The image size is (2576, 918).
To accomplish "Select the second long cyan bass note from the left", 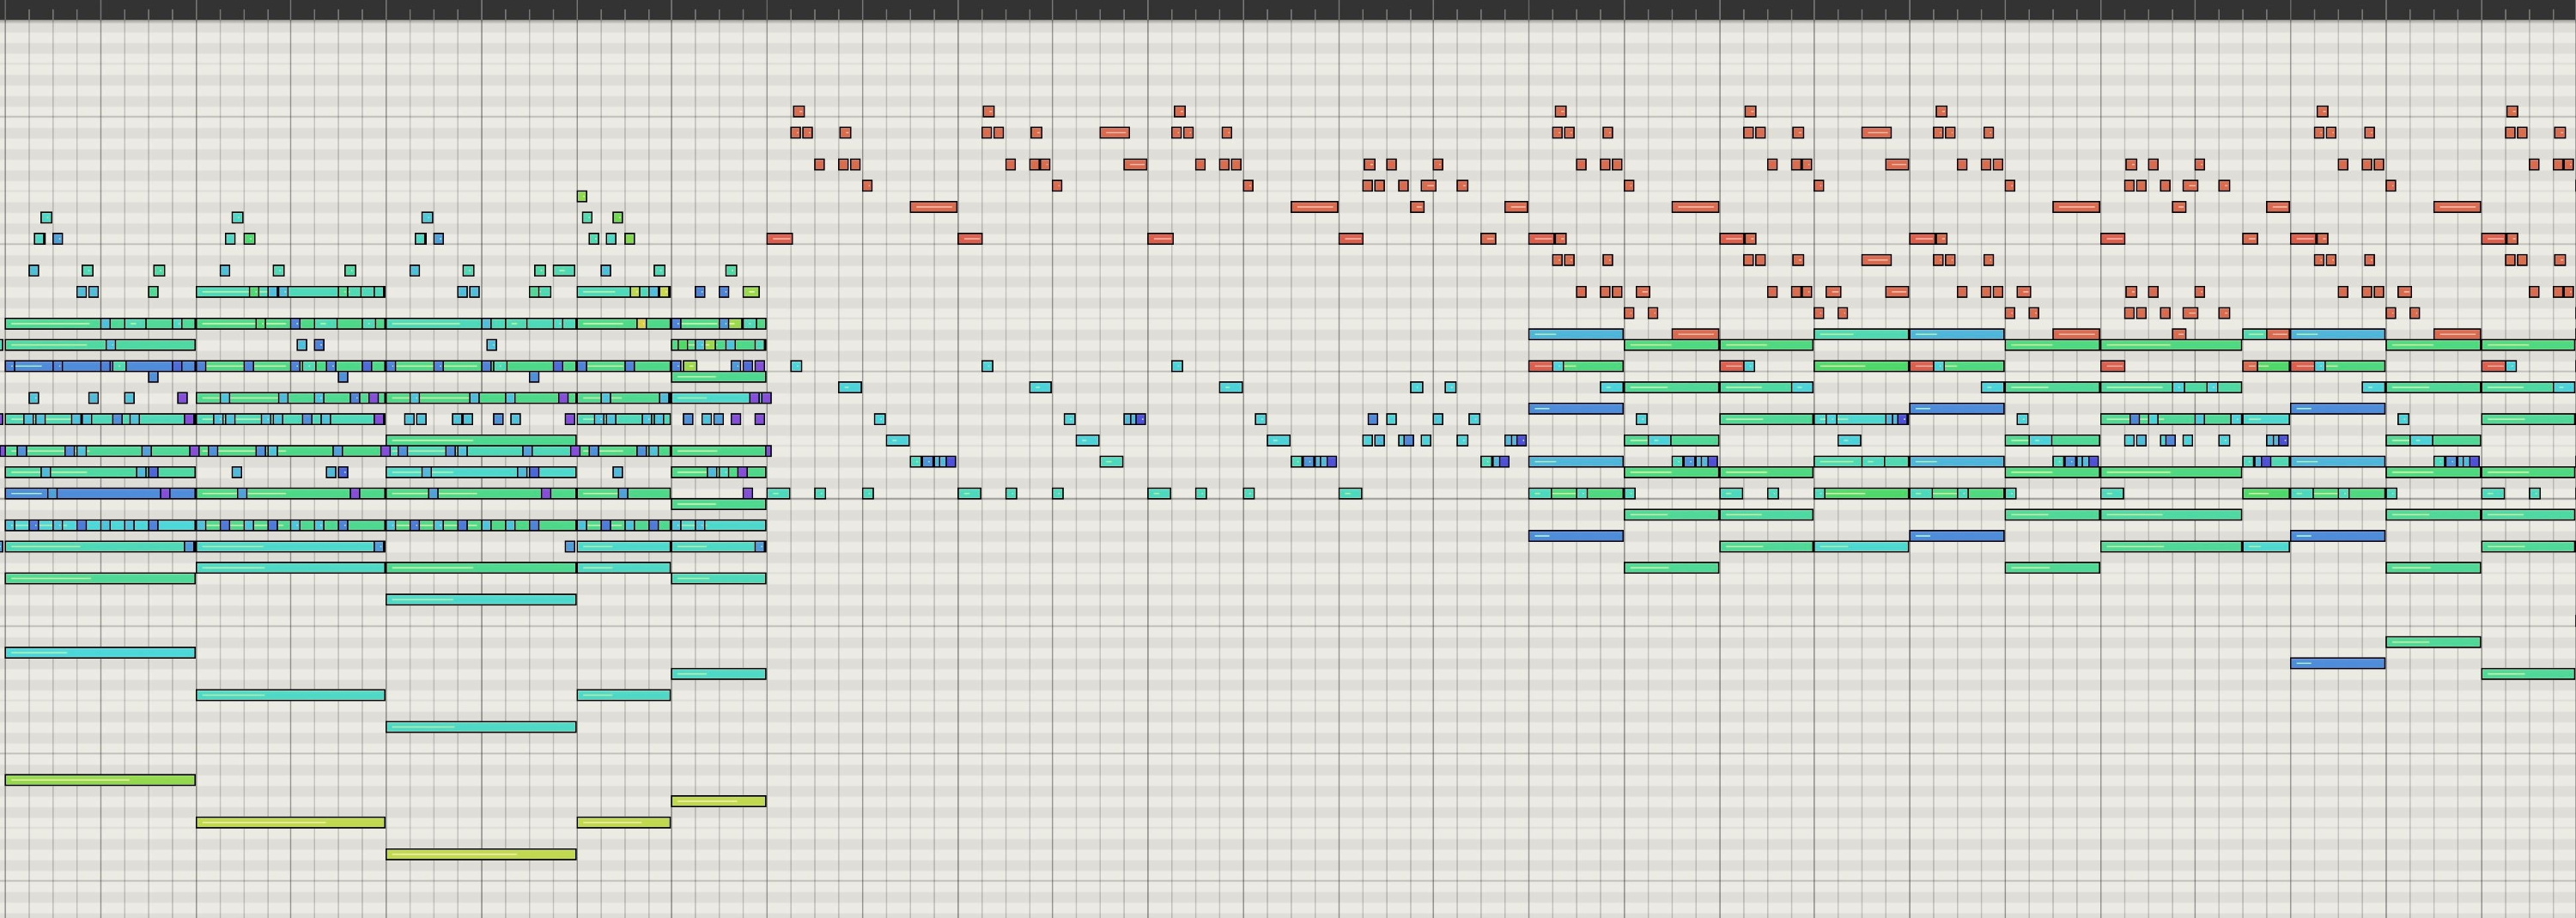I will [x=290, y=695].
